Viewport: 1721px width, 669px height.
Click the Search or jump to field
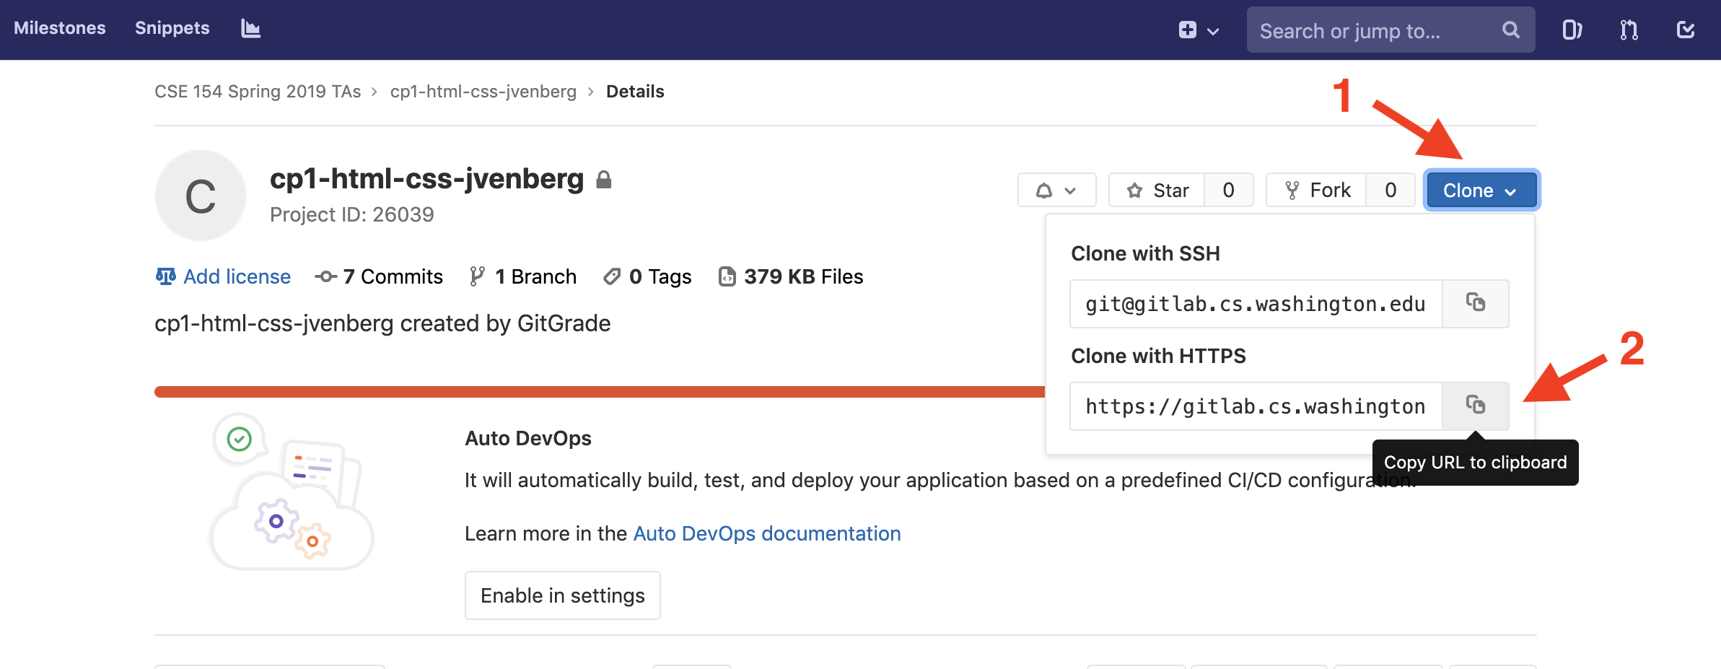pyautogui.click(x=1371, y=30)
